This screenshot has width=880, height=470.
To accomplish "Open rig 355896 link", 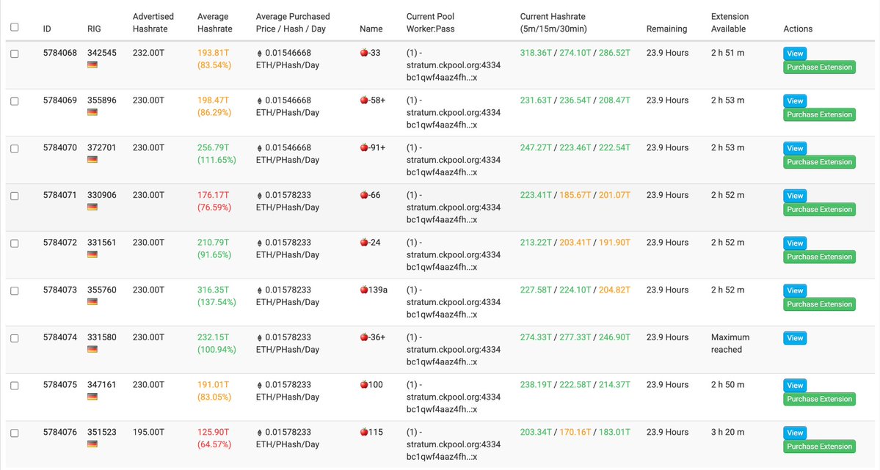I will tap(101, 100).
